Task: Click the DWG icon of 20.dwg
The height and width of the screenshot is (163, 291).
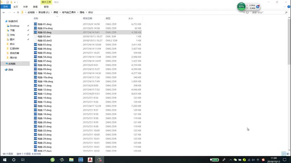Action: 35,122
